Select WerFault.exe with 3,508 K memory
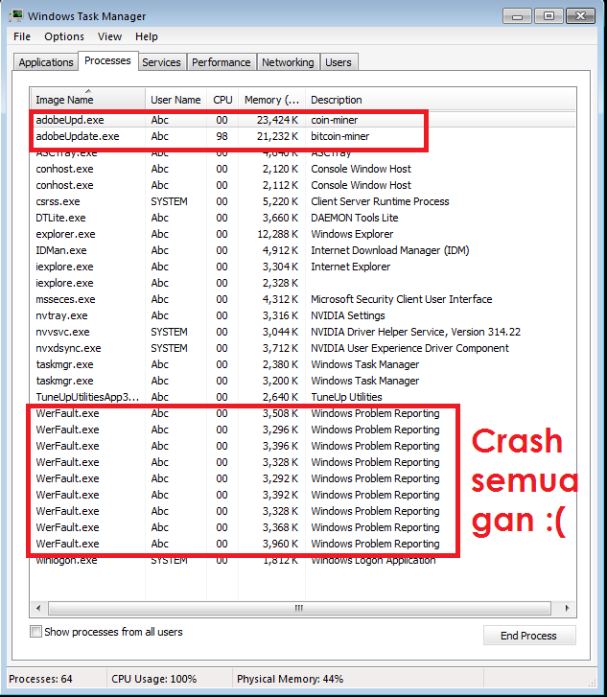607x697 pixels. [302, 413]
